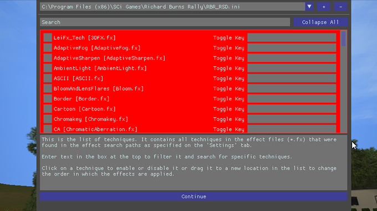Screen dimensions: 377x211
Task: Click the Search techniques field
Action: point(165,22)
